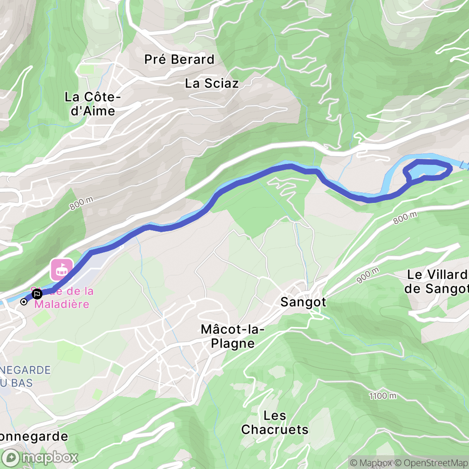Click the Stade de la Maladière label
The image size is (469, 469).
pyautogui.click(x=62, y=298)
